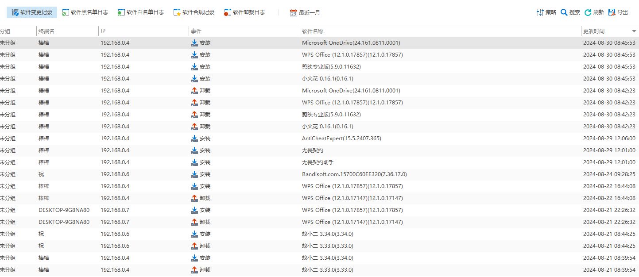639x277 pixels.
Task: Click install icon in OneDrive 08:45:53 row
Action: pyautogui.click(x=194, y=43)
